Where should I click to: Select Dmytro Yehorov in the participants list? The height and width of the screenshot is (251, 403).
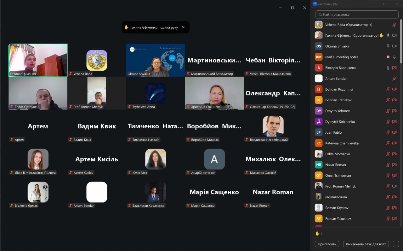click(x=337, y=111)
